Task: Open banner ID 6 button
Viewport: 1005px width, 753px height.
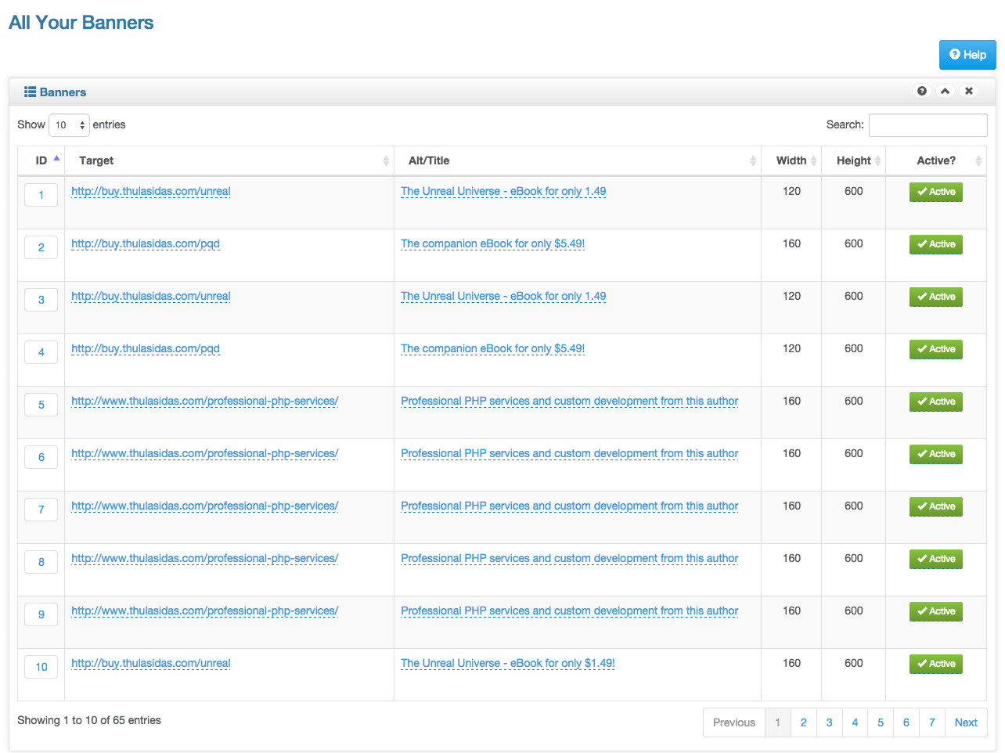Action: tap(41, 457)
